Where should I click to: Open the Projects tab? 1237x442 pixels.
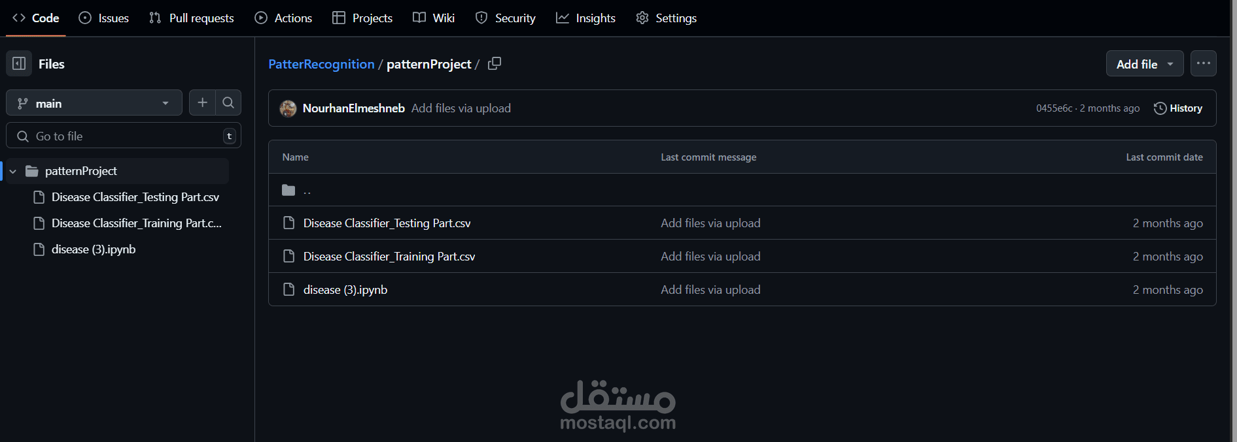tap(362, 18)
